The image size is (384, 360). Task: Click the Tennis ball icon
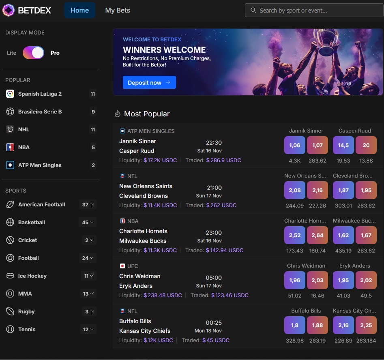click(10, 329)
